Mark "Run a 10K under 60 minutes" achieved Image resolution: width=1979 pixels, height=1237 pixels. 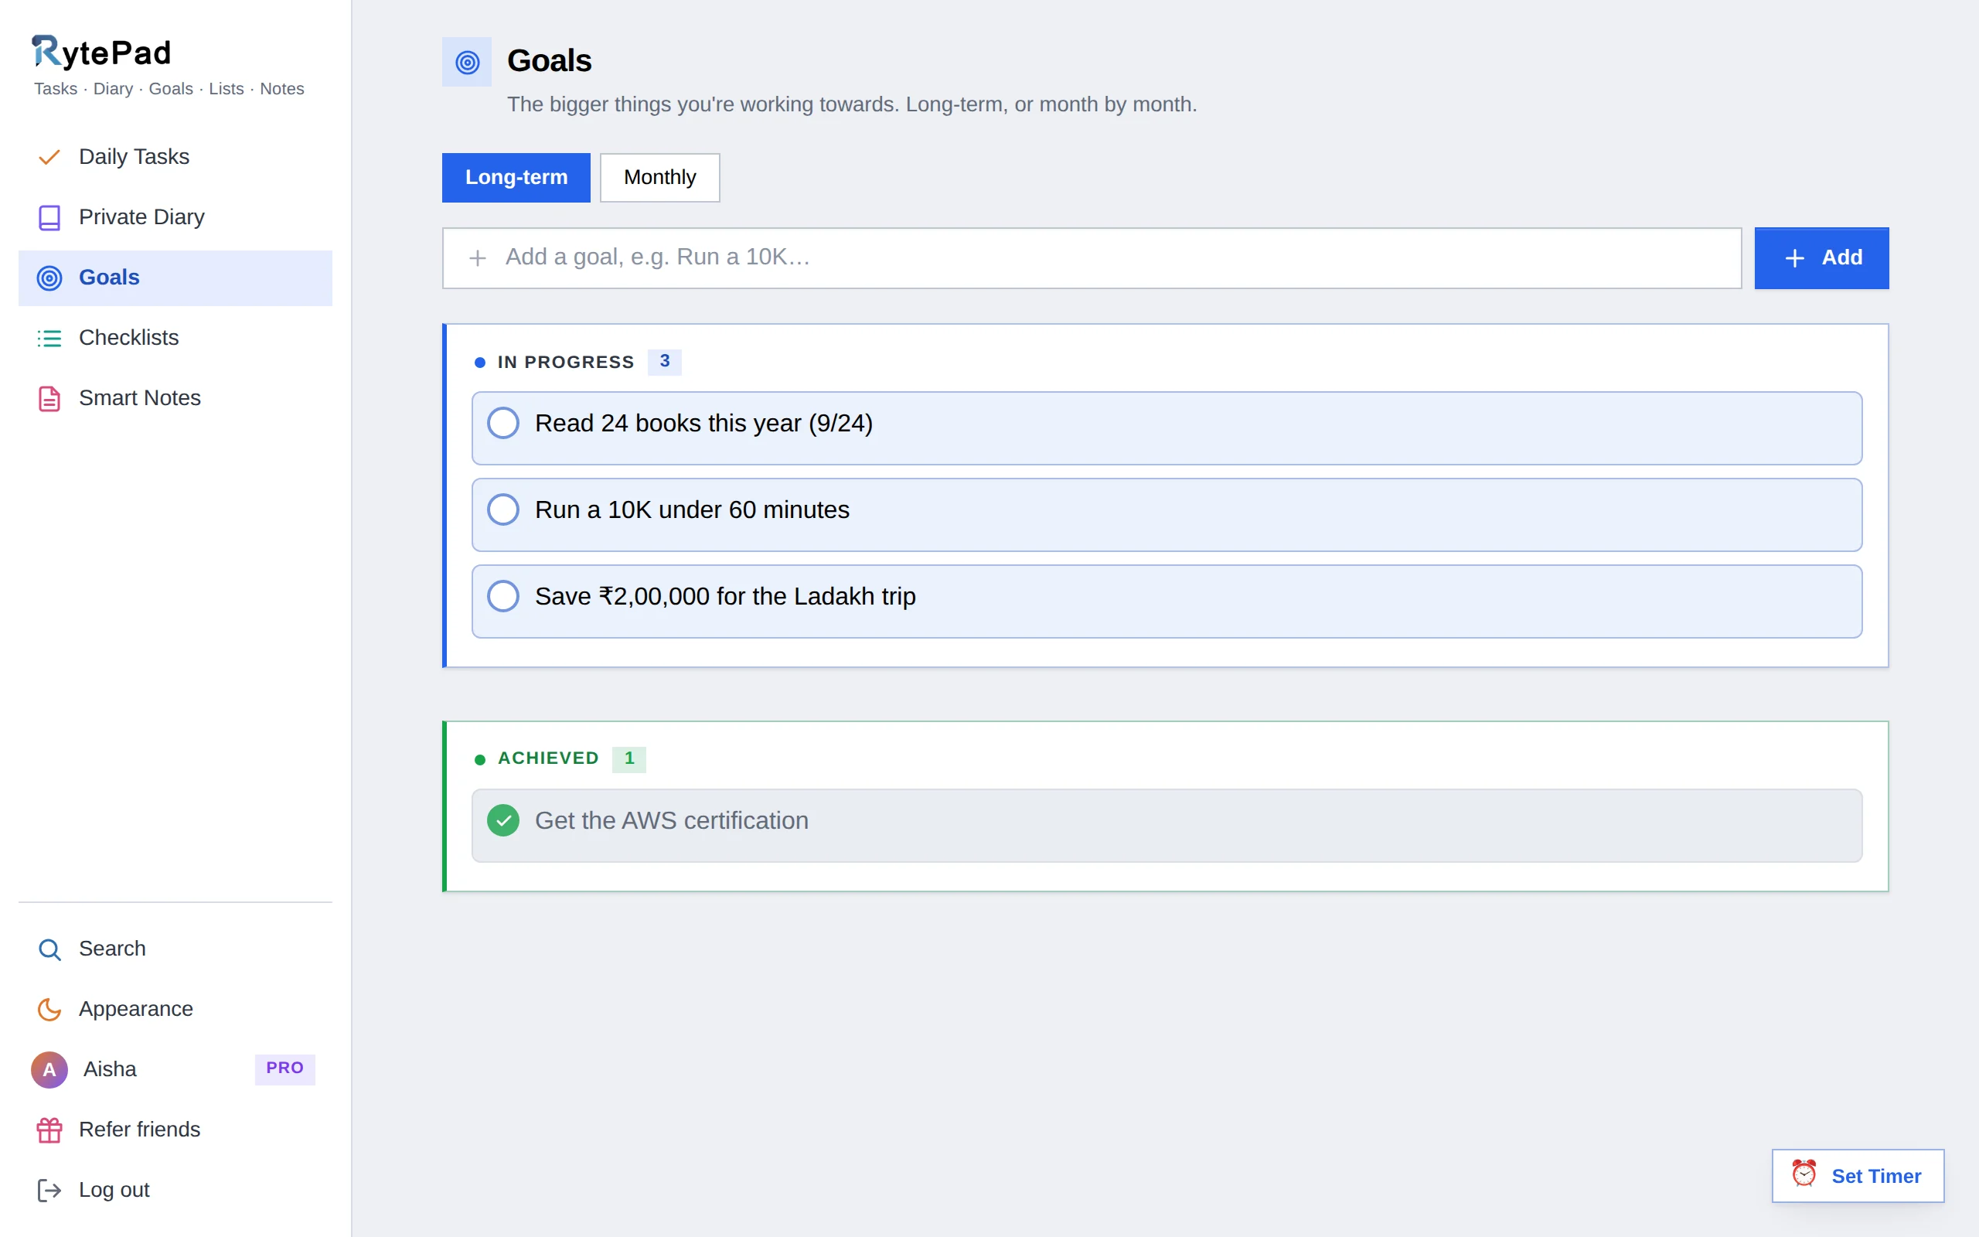[503, 509]
